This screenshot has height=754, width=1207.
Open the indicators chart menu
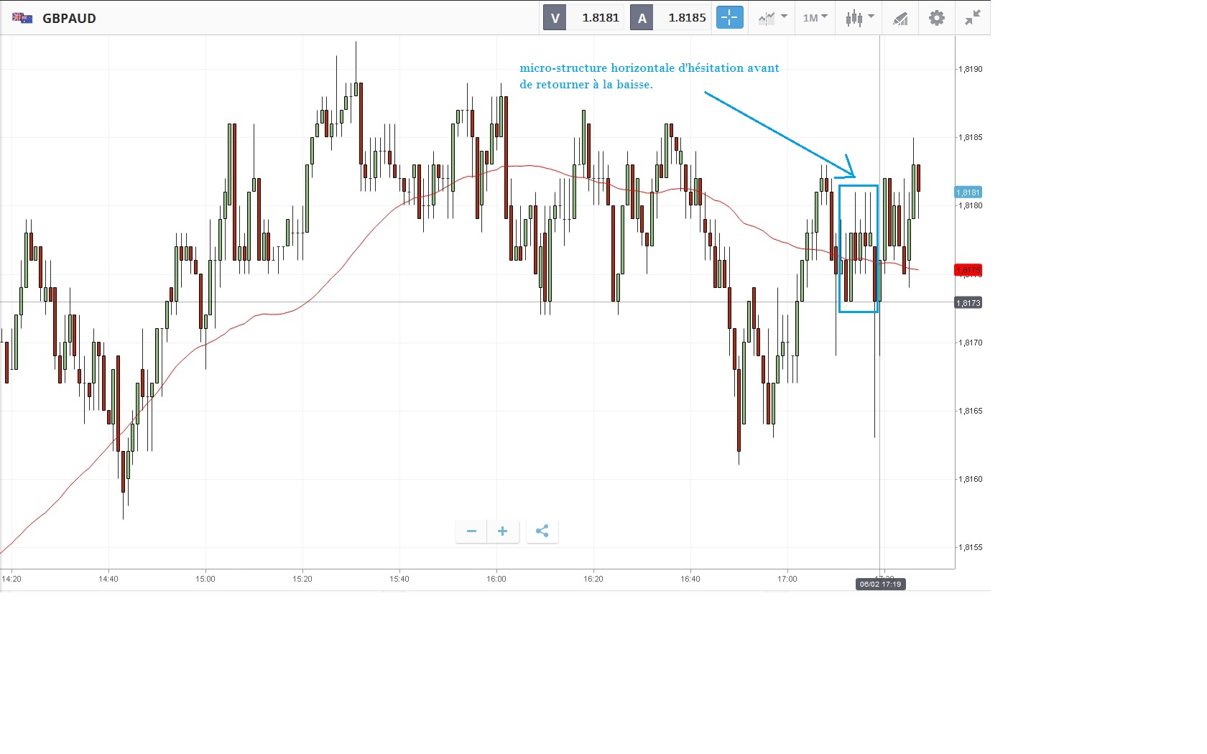pos(772,18)
